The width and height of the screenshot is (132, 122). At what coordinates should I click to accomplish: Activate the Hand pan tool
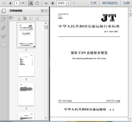click(x=37, y=3)
